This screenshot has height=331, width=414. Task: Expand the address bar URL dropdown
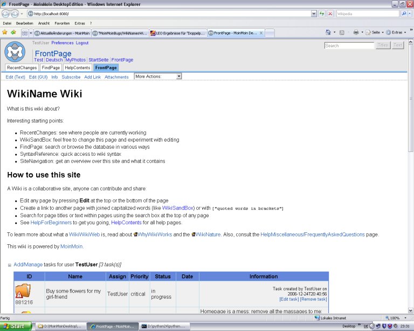coord(314,13)
